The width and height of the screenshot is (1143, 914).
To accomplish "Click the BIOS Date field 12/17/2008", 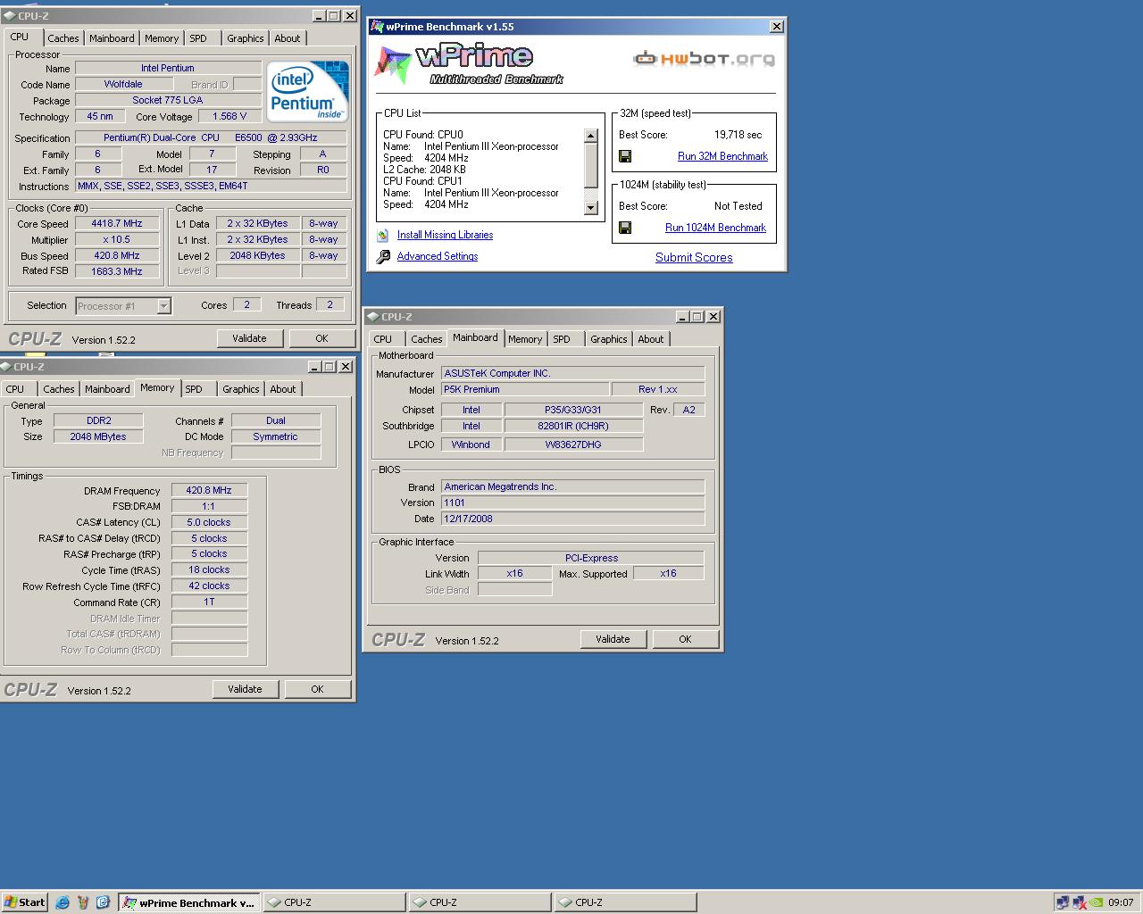I will [572, 519].
